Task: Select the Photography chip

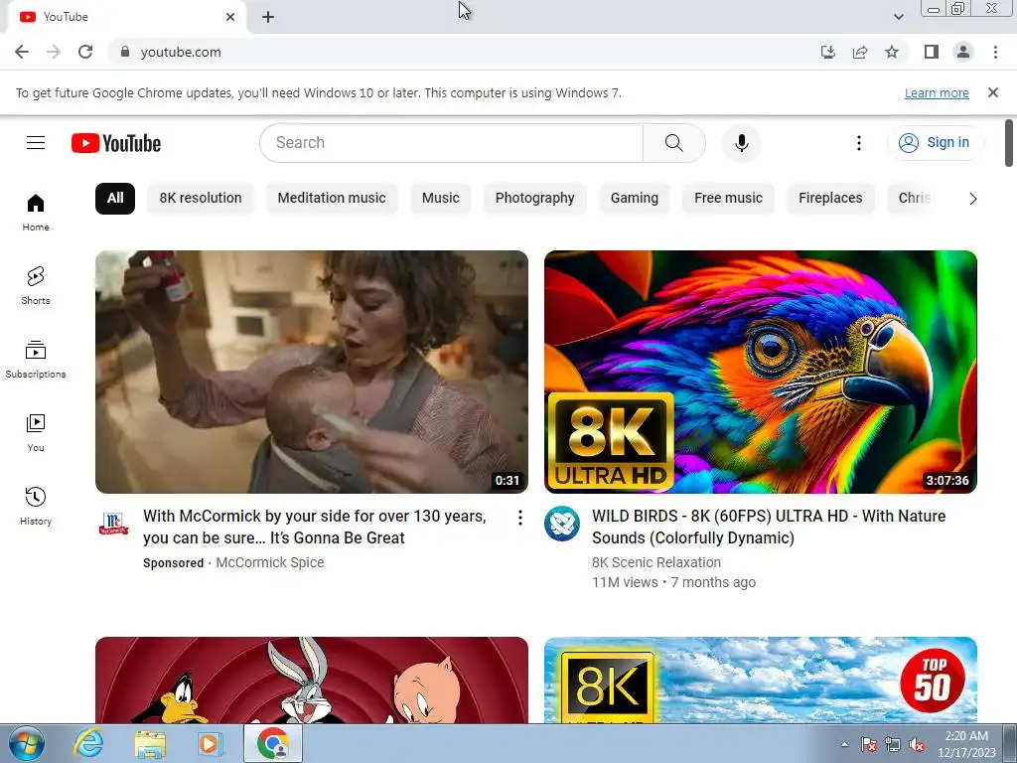Action: tap(534, 198)
